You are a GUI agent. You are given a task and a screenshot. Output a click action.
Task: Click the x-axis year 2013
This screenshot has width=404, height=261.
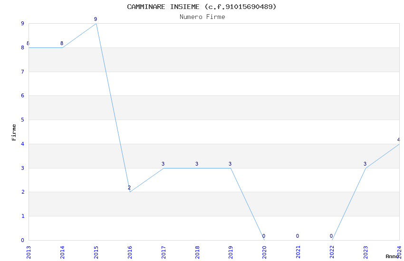pyautogui.click(x=29, y=252)
